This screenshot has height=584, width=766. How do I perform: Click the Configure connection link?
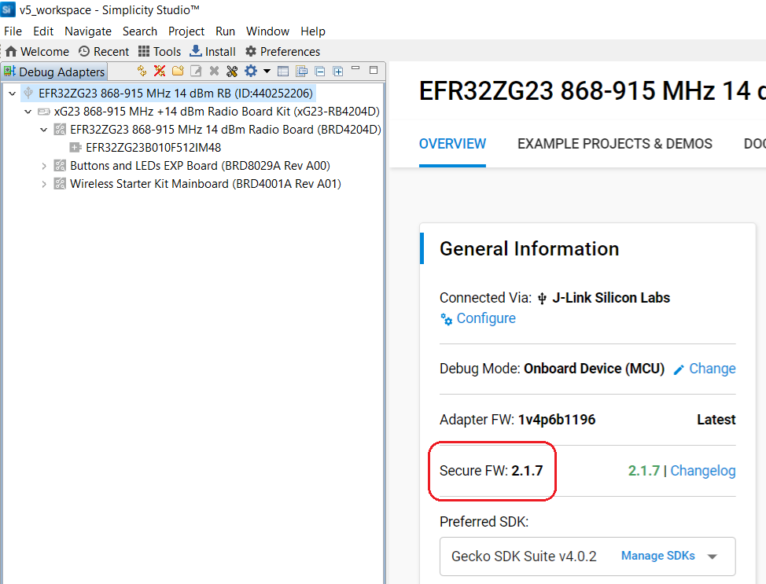[x=485, y=318]
